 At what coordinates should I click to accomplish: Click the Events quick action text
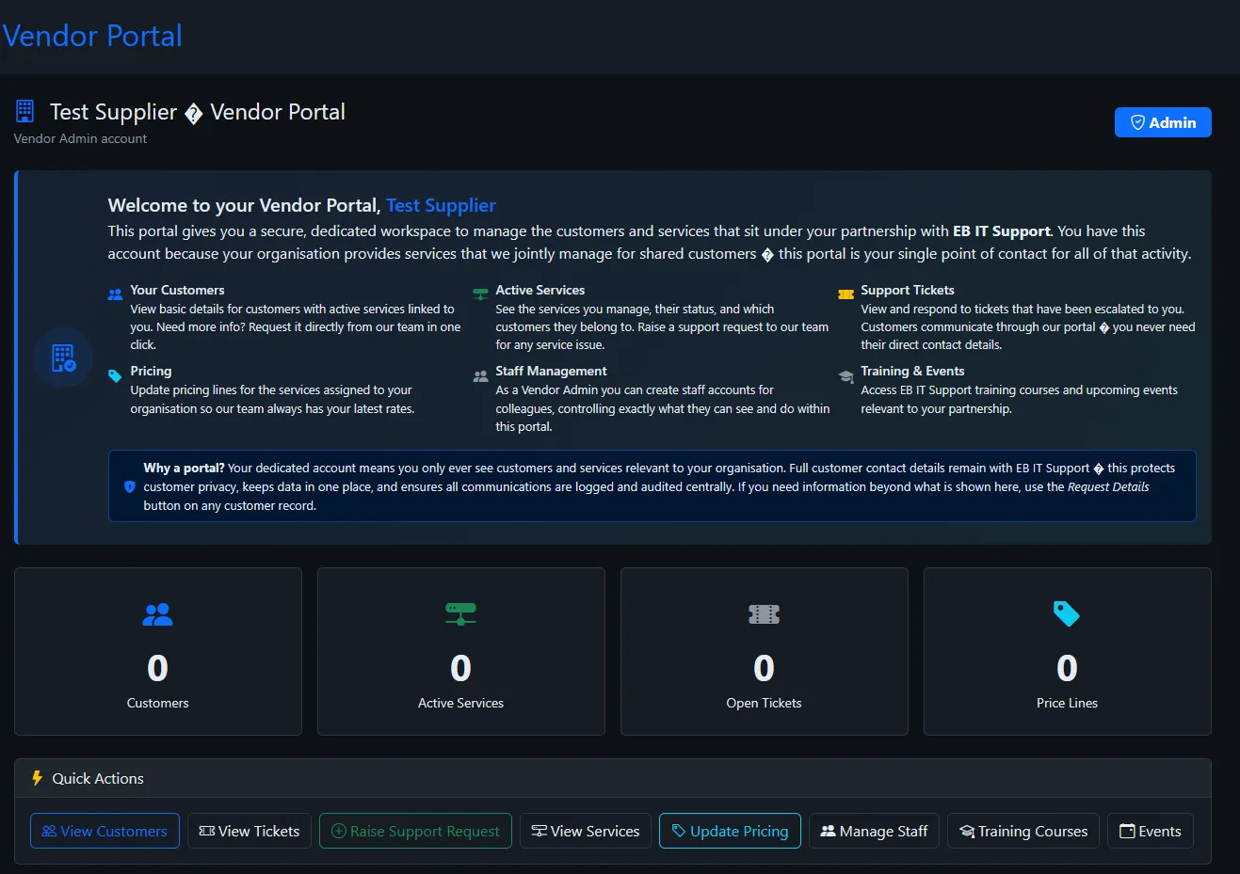click(x=1159, y=832)
